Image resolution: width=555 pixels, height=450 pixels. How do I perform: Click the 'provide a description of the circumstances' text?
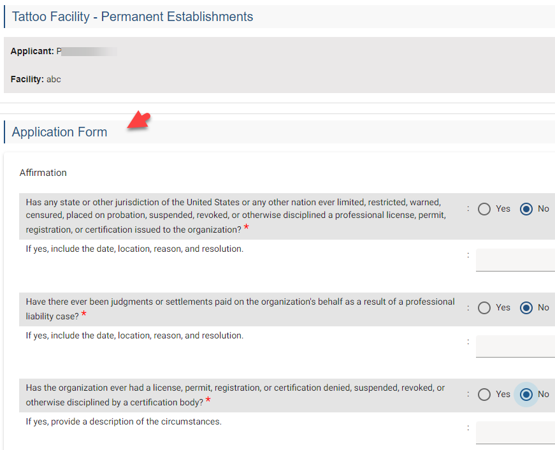coord(124,421)
